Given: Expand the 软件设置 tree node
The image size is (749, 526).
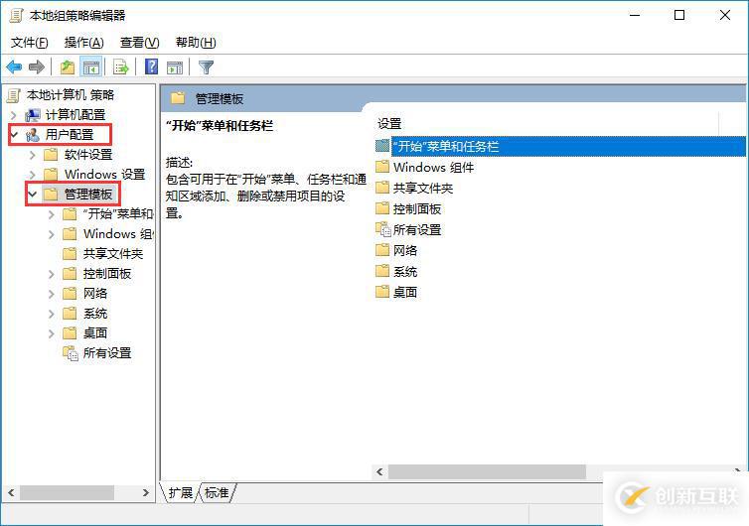Looking at the screenshot, I should click(32, 155).
